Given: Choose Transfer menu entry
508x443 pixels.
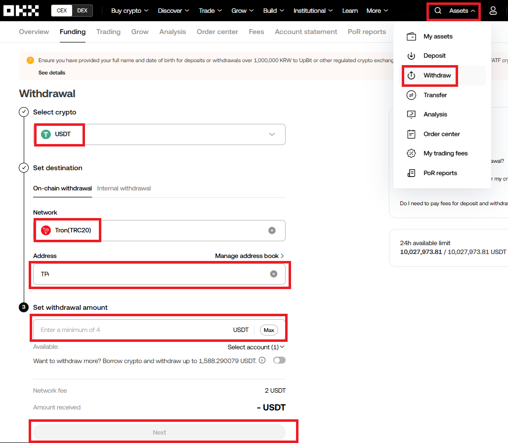Looking at the screenshot, I should tap(442, 95).
